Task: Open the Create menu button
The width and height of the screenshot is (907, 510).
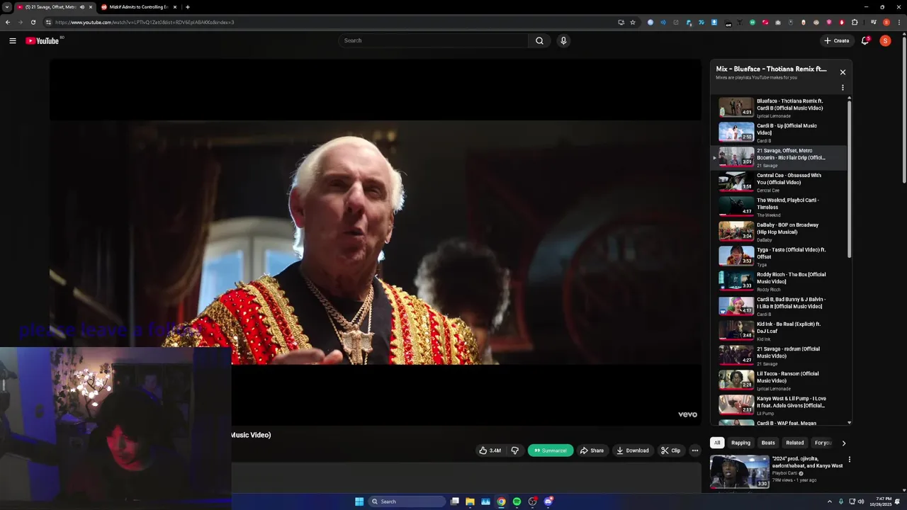Action: pos(837,40)
